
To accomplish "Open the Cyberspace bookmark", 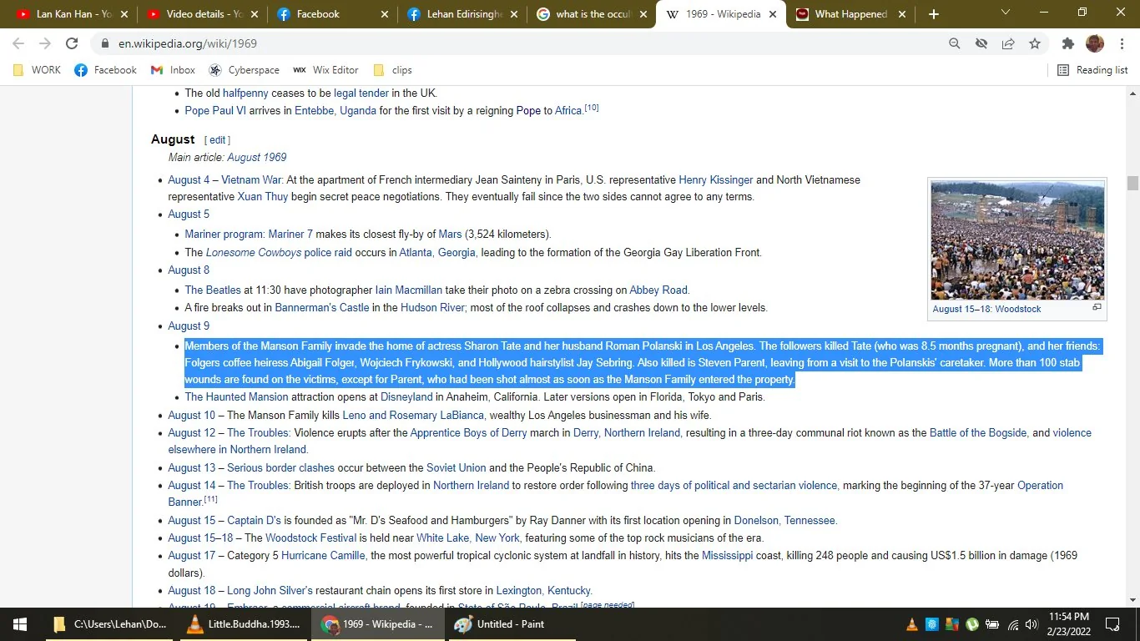I will coord(244,70).
